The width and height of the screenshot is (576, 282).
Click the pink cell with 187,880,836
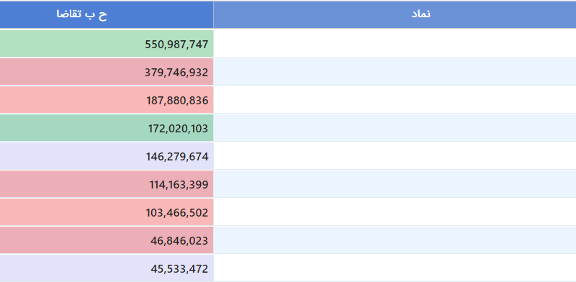[x=107, y=100]
